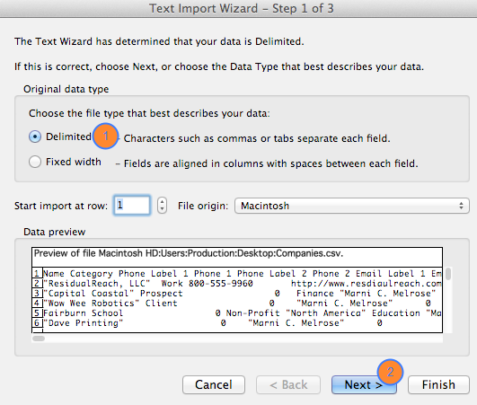Decrease start import row with down stepper arrow

pyautogui.click(x=162, y=209)
